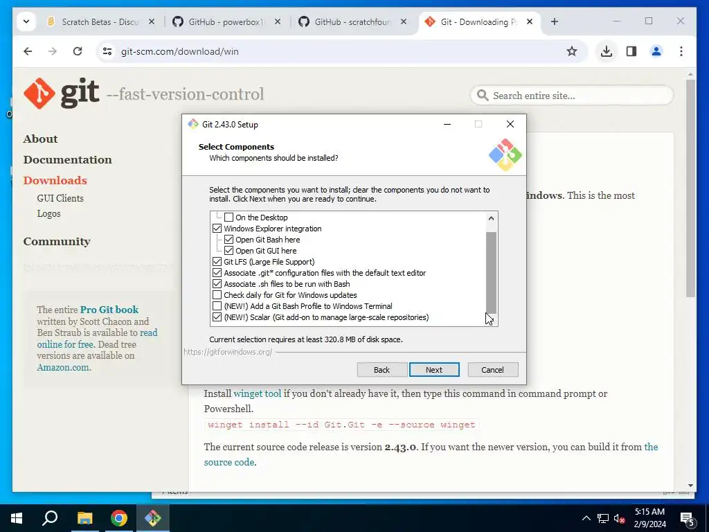709x532 pixels.
Task: Cancel the Git Setup wizard
Action: coord(492,370)
